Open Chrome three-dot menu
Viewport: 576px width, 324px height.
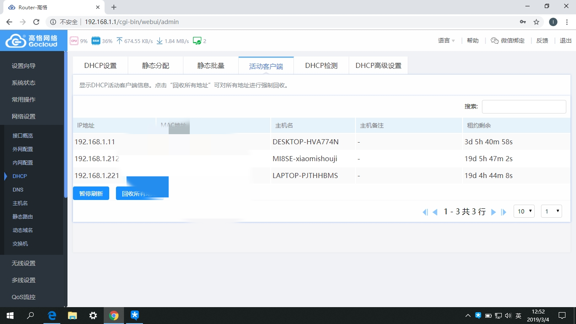(x=567, y=22)
